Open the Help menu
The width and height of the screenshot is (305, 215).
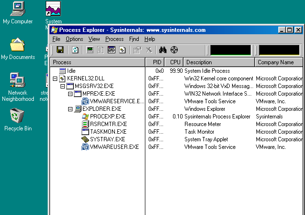(150, 39)
